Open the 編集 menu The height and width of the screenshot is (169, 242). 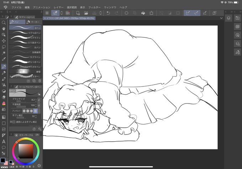[x=27, y=7]
